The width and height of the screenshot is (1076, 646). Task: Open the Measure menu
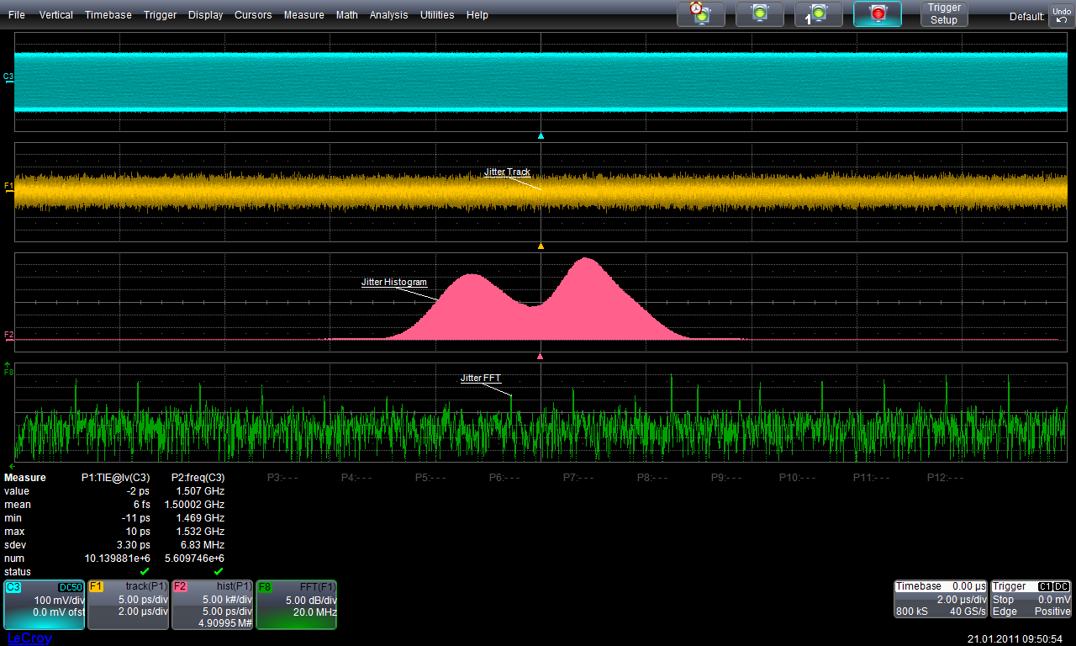[303, 15]
